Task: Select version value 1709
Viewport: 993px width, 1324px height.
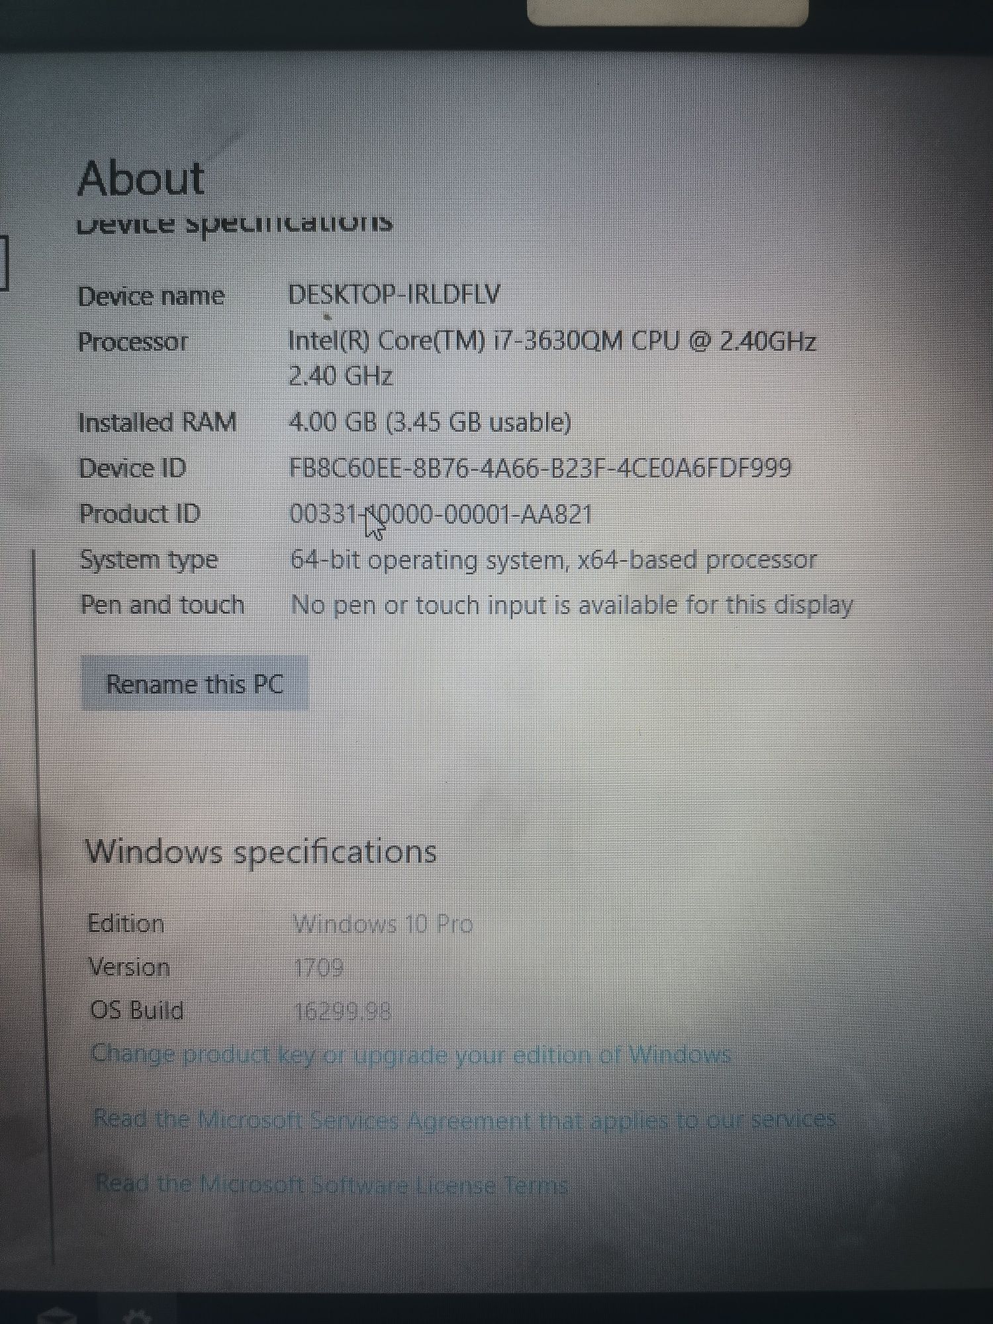Action: coord(318,968)
